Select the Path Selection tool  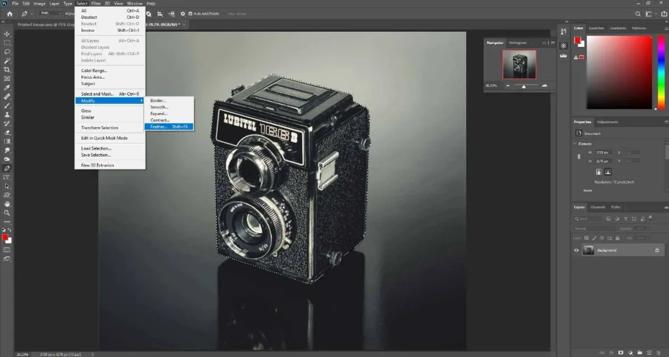[x=7, y=186]
